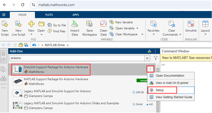Clear the arduino search text
The height and width of the screenshot is (113, 212).
pos(147,58)
